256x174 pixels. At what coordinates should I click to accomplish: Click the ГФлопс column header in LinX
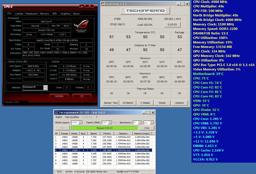pos(107,133)
